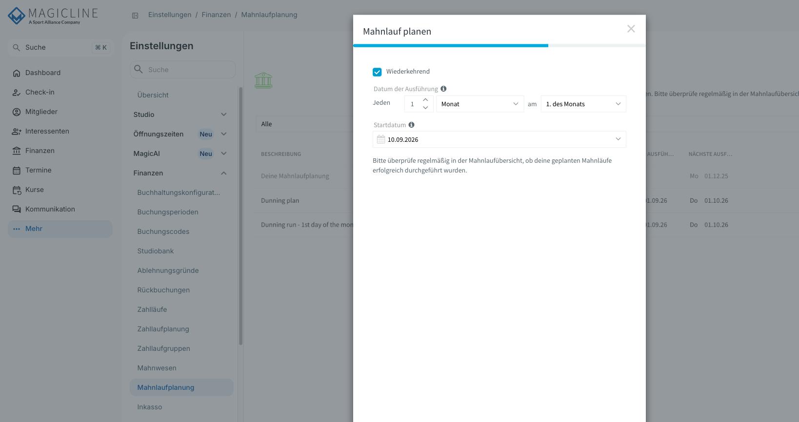Open Mahnlaufplanung in settings menu

181,387
